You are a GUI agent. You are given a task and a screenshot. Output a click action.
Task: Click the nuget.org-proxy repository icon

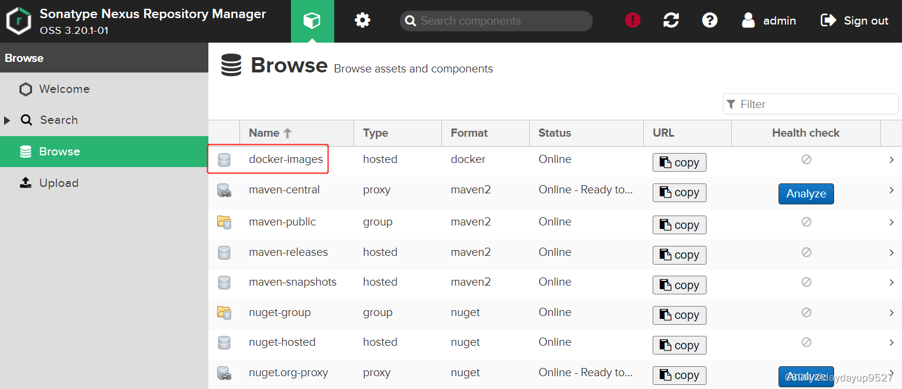coord(224,373)
